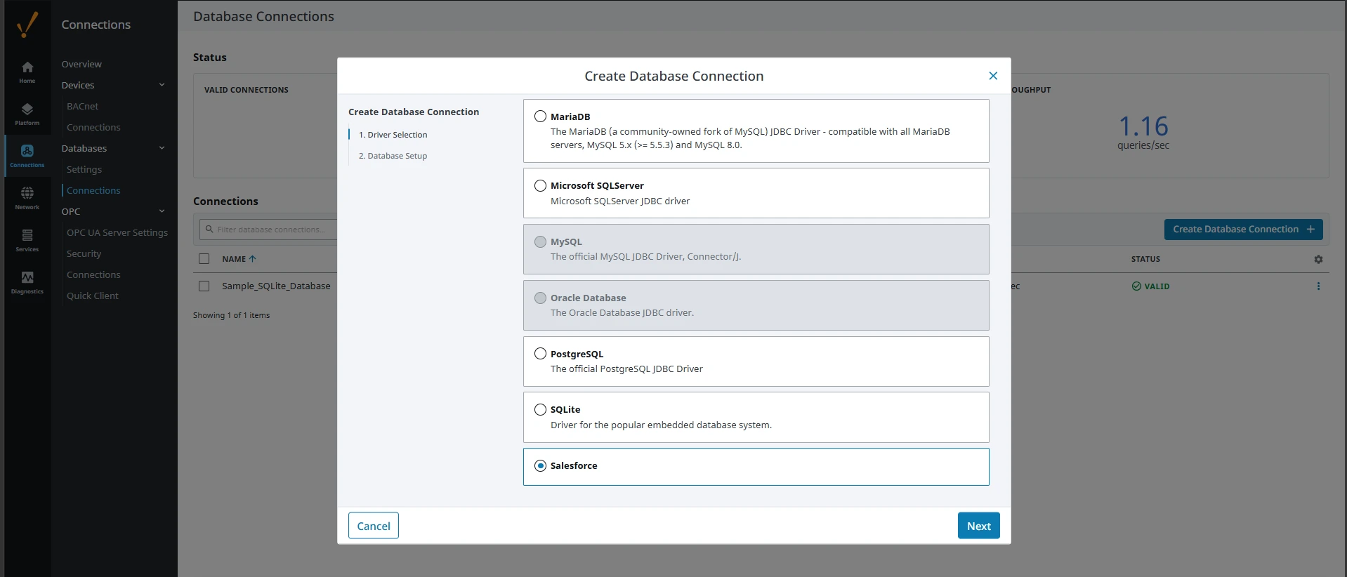This screenshot has width=1347, height=577.
Task: Go to step 2 Database Setup
Action: click(x=393, y=156)
